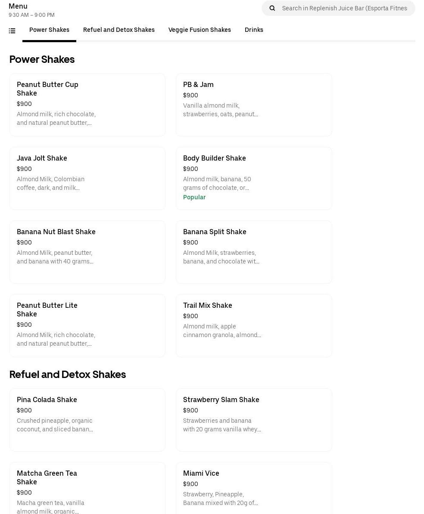This screenshot has width=424, height=514.
Task: Open the Peanut Butter Cup Shake item
Action: (87, 105)
